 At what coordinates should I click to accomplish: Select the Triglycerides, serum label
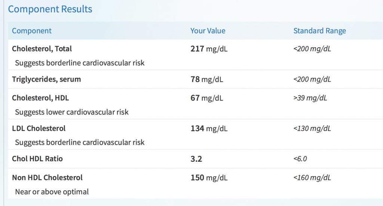(x=46, y=79)
